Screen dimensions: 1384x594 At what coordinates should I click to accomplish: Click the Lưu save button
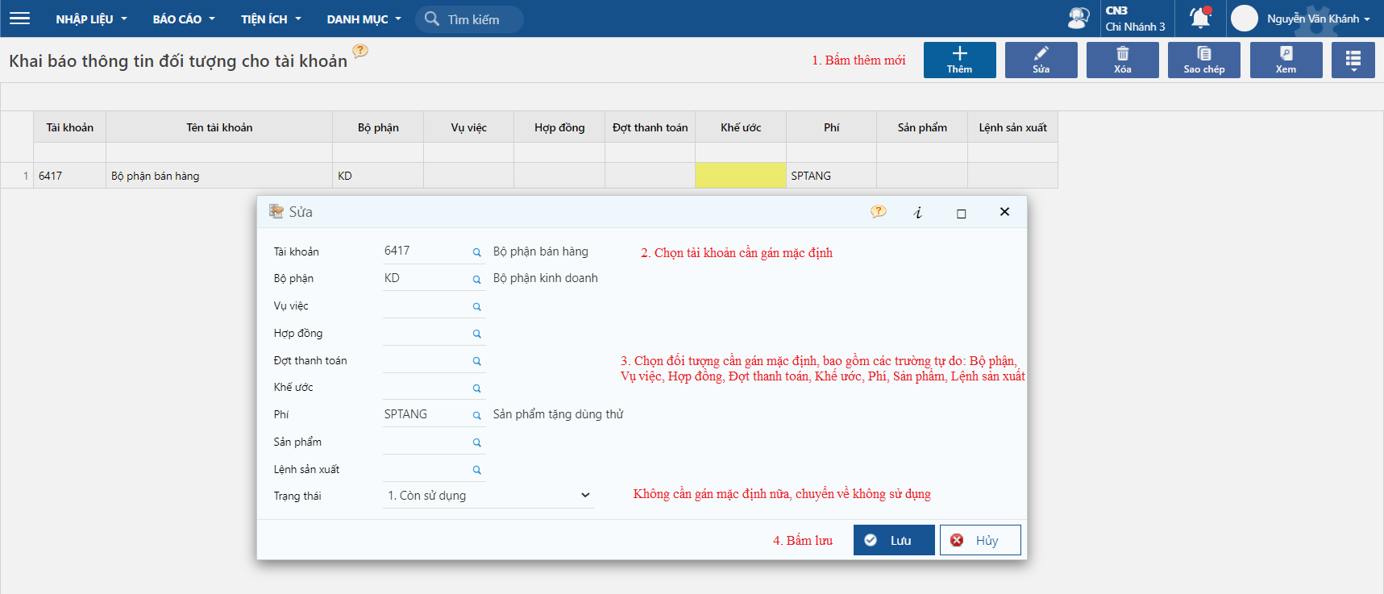893,540
